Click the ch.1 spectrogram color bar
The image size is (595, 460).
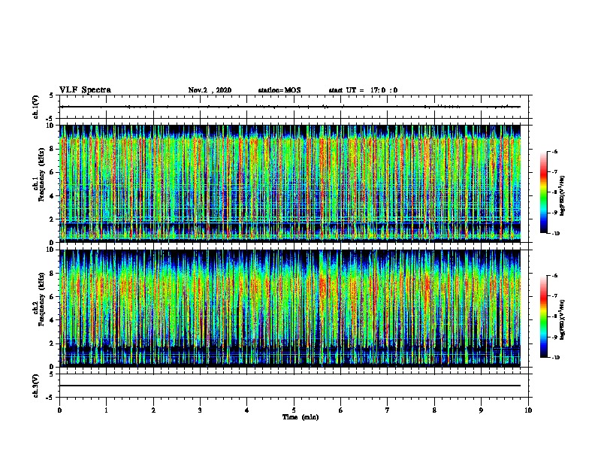[x=544, y=192]
